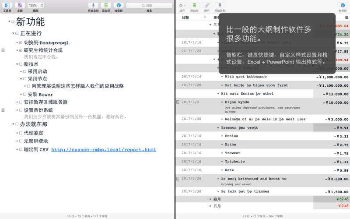Uncheck the 切换到 Postgresql checkbox
350x219 pixels.
pyautogui.click(x=21, y=42)
